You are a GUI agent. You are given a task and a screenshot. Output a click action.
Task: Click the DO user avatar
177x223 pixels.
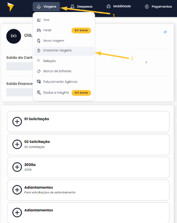coord(14,36)
